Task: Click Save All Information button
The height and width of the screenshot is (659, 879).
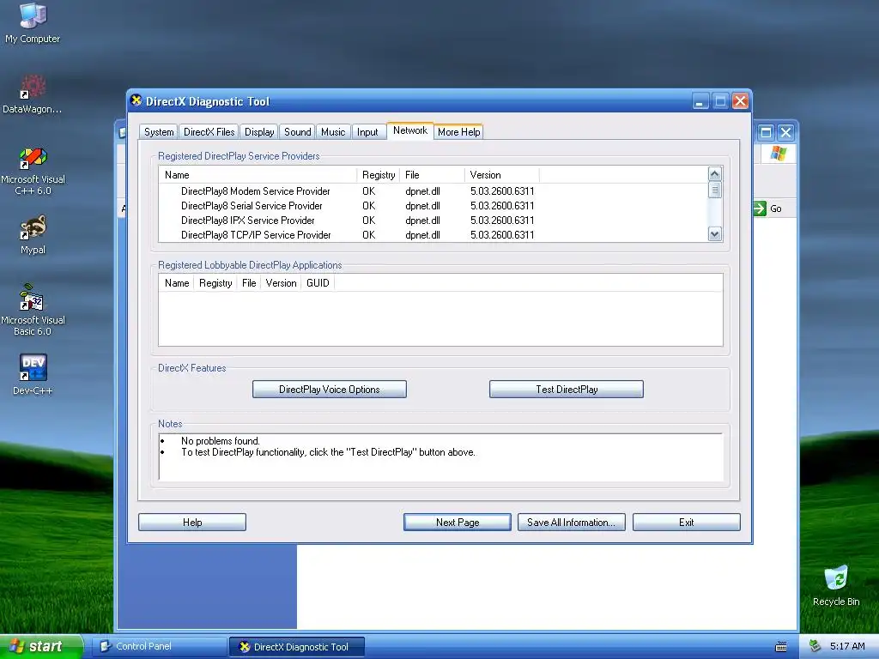Action: click(571, 523)
